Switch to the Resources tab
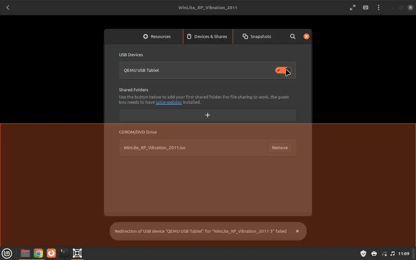The height and width of the screenshot is (260, 416). (157, 36)
